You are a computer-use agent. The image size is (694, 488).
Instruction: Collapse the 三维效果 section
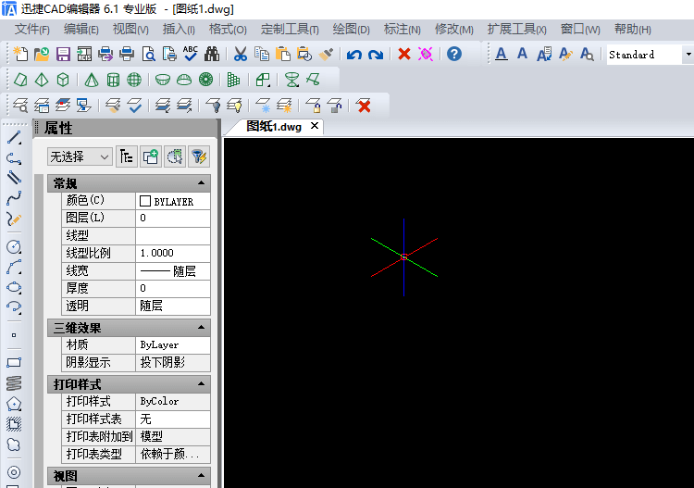(x=202, y=328)
